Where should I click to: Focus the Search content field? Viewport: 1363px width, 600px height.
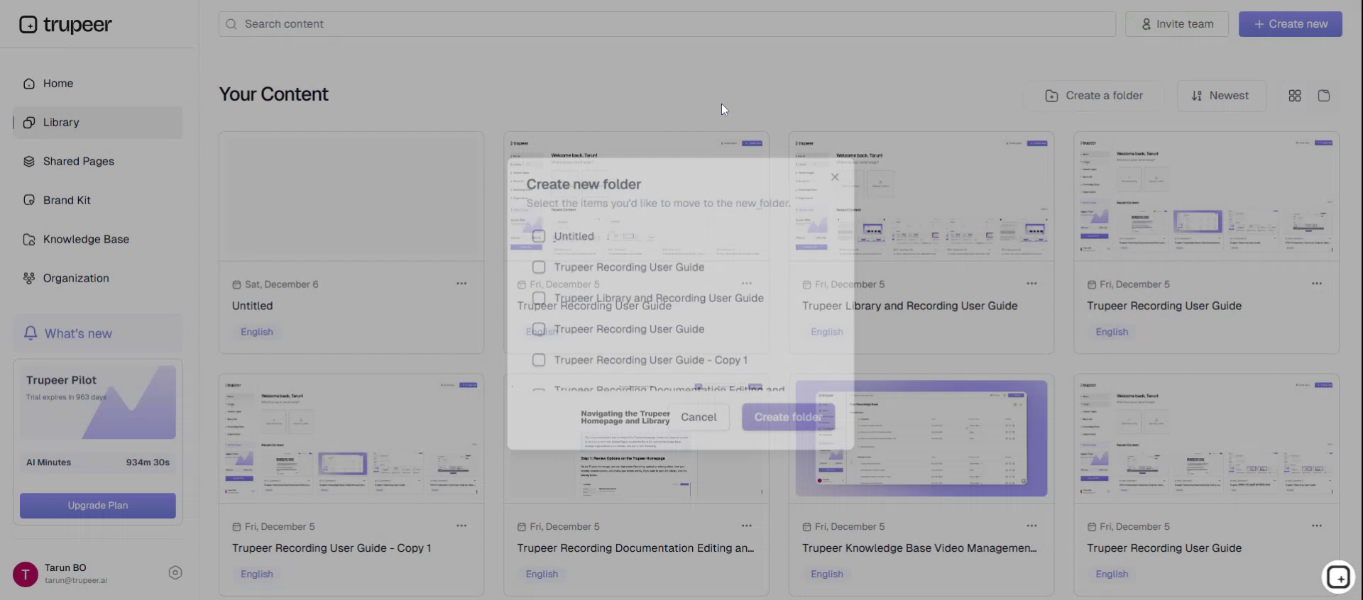667,24
